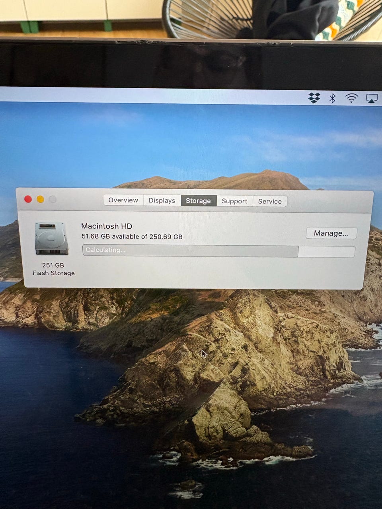This screenshot has height=509, width=382.
Task: Click the Manage... button
Action: (331, 233)
